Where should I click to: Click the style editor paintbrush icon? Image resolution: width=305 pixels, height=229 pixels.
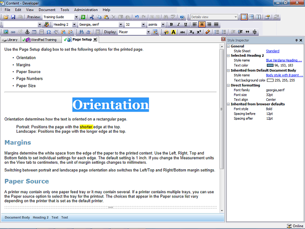47,24
